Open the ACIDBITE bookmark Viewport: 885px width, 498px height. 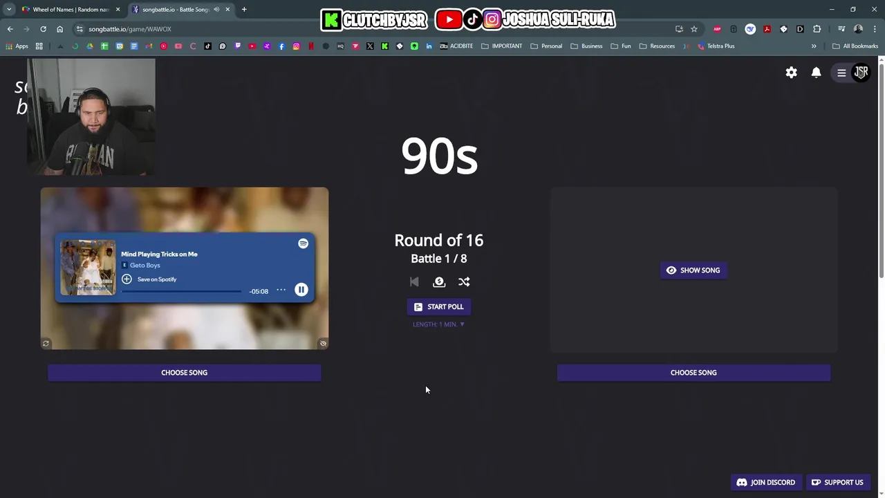[456, 46]
